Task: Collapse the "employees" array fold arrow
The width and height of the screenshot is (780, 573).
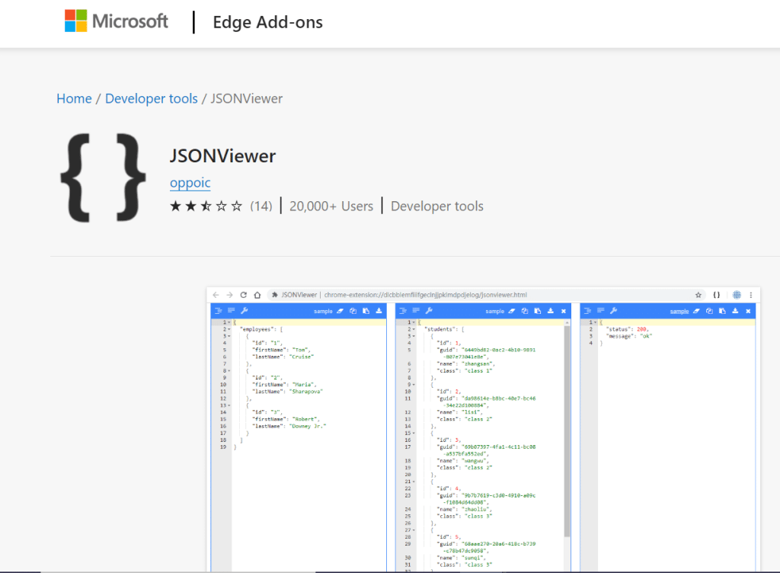Action: click(229, 329)
